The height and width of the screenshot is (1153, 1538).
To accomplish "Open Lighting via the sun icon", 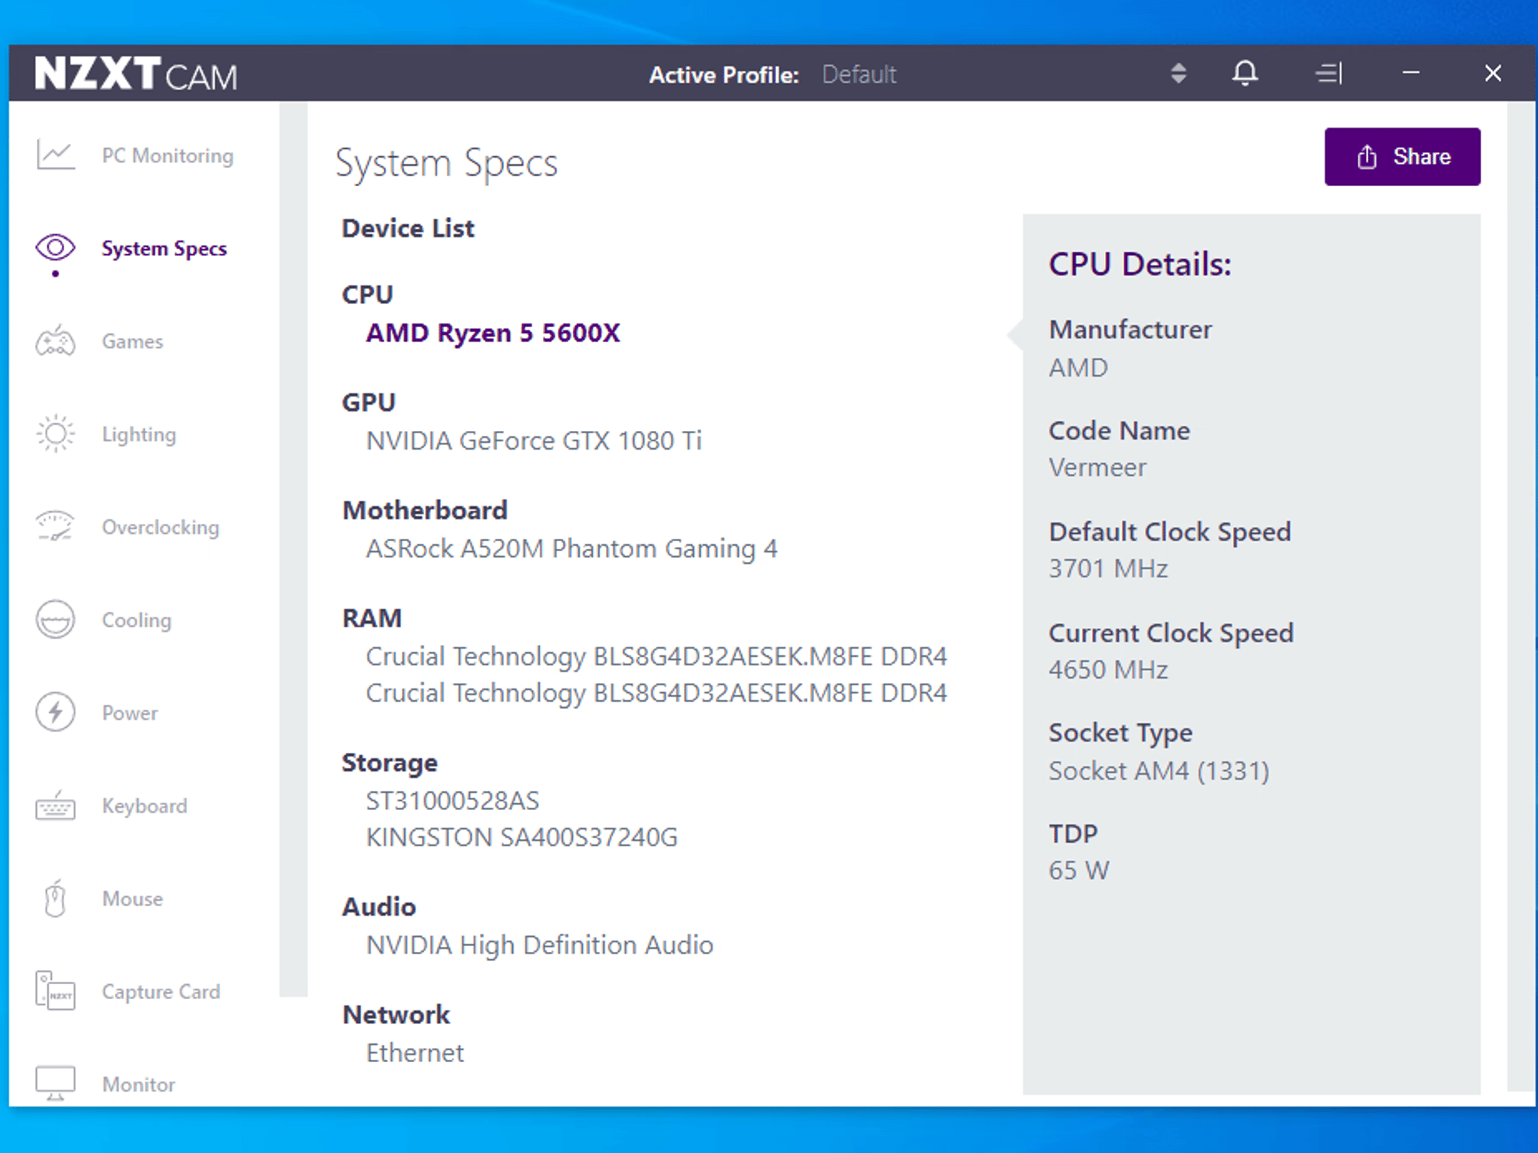I will click(x=56, y=434).
